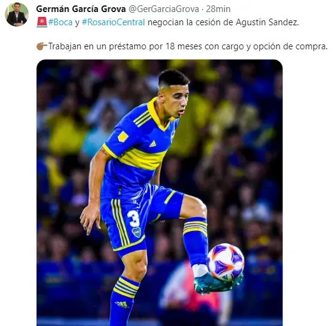The height and width of the screenshot is (326, 333).
Task: Click the line about the 18-month loan
Action: coord(188,46)
